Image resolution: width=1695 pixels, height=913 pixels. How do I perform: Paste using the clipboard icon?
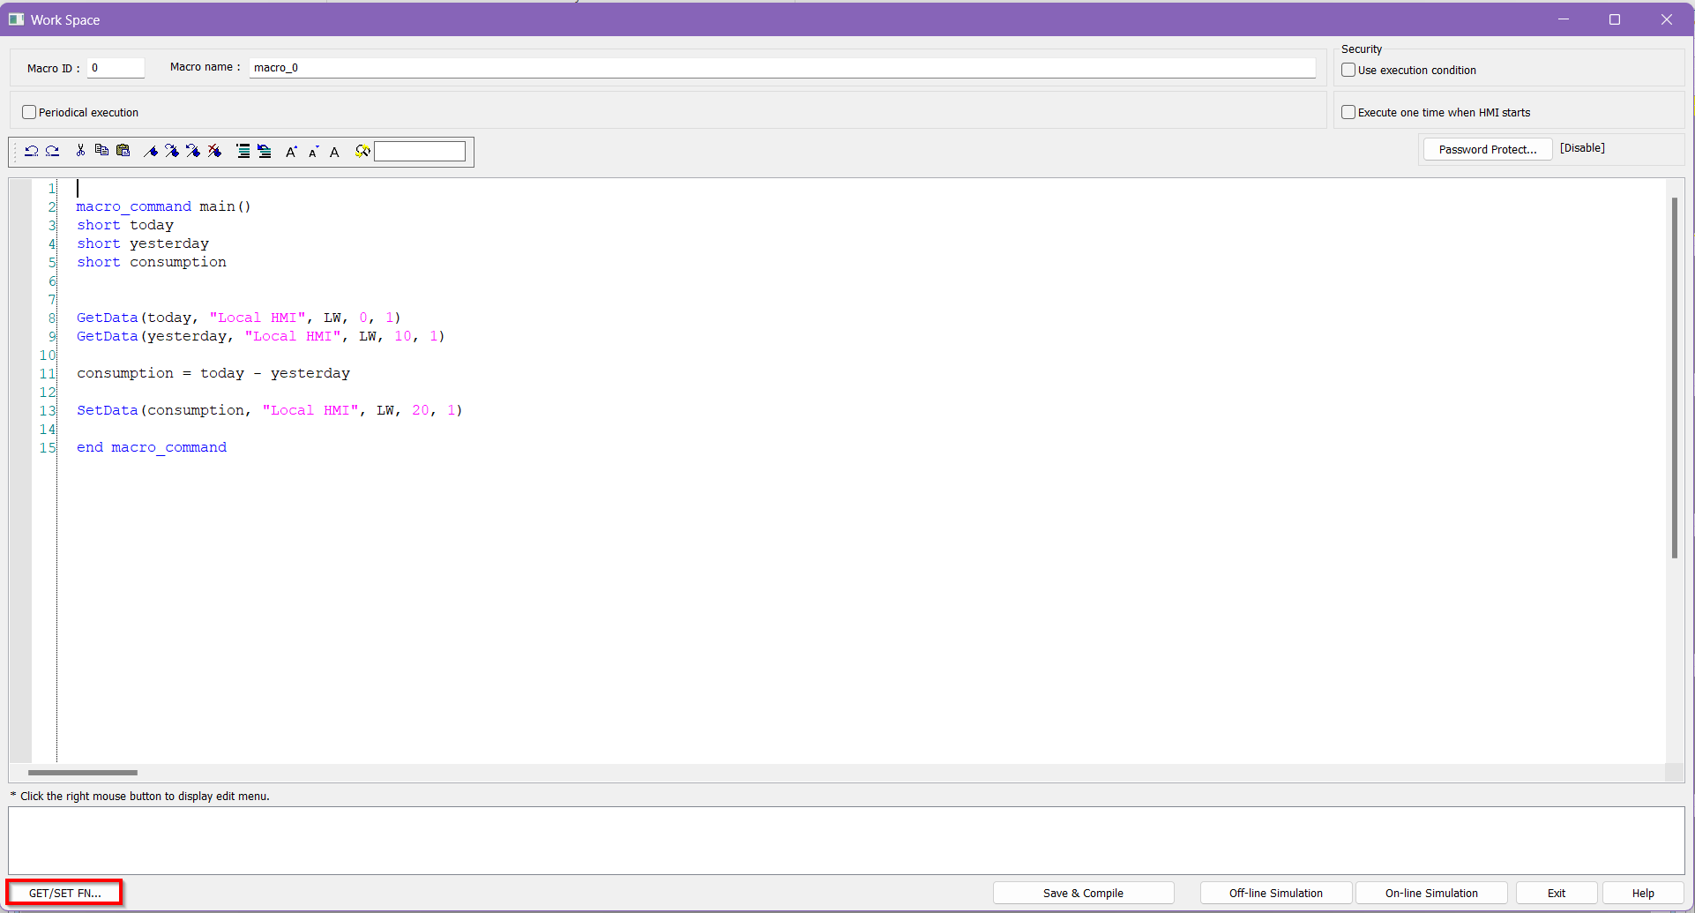(x=123, y=151)
